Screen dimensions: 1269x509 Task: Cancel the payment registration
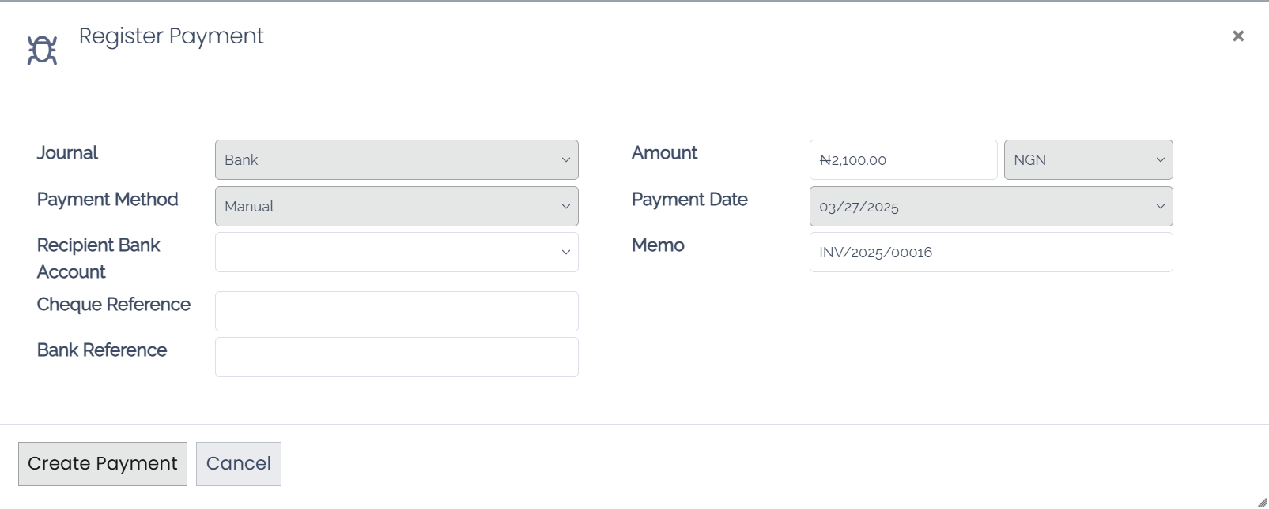pos(238,464)
